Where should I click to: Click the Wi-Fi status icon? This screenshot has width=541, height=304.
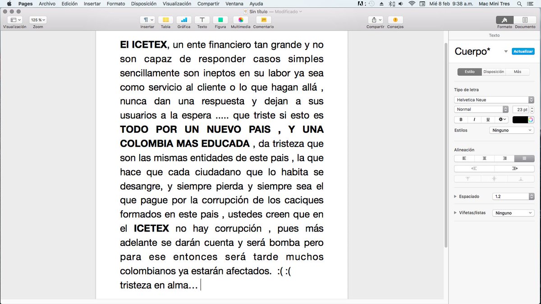click(x=412, y=4)
